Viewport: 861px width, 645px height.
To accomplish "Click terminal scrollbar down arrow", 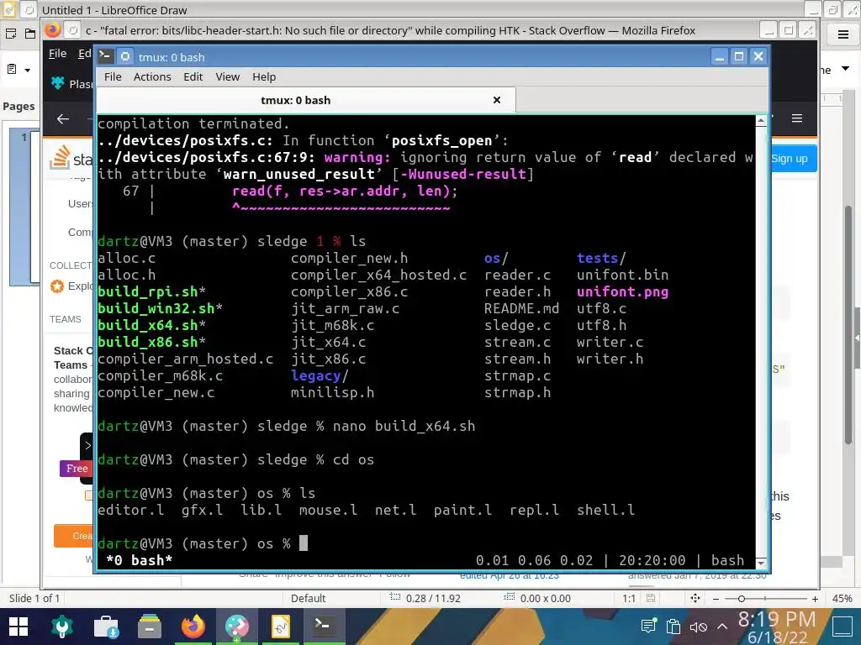I will (x=761, y=563).
